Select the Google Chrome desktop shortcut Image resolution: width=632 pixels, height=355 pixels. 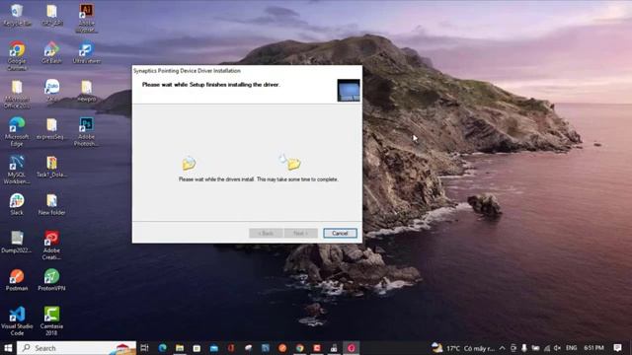tap(17, 56)
